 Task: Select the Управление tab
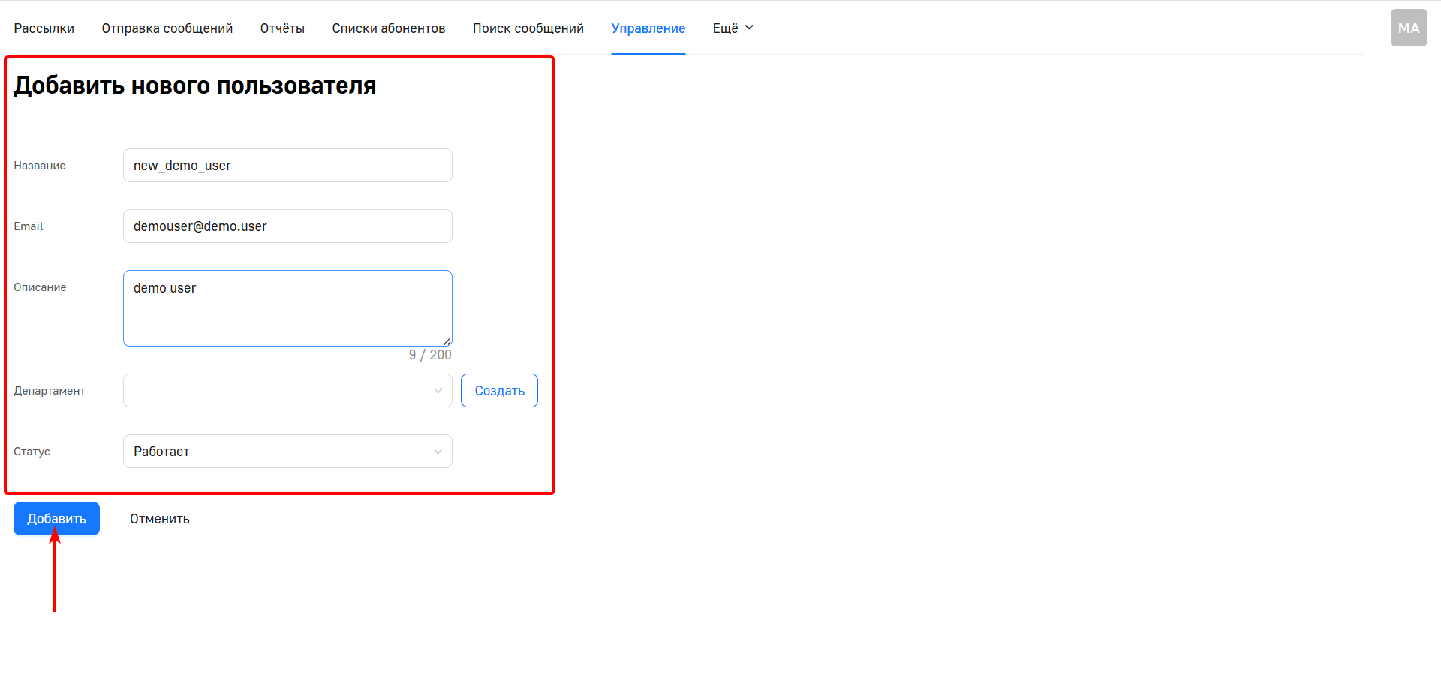click(648, 28)
